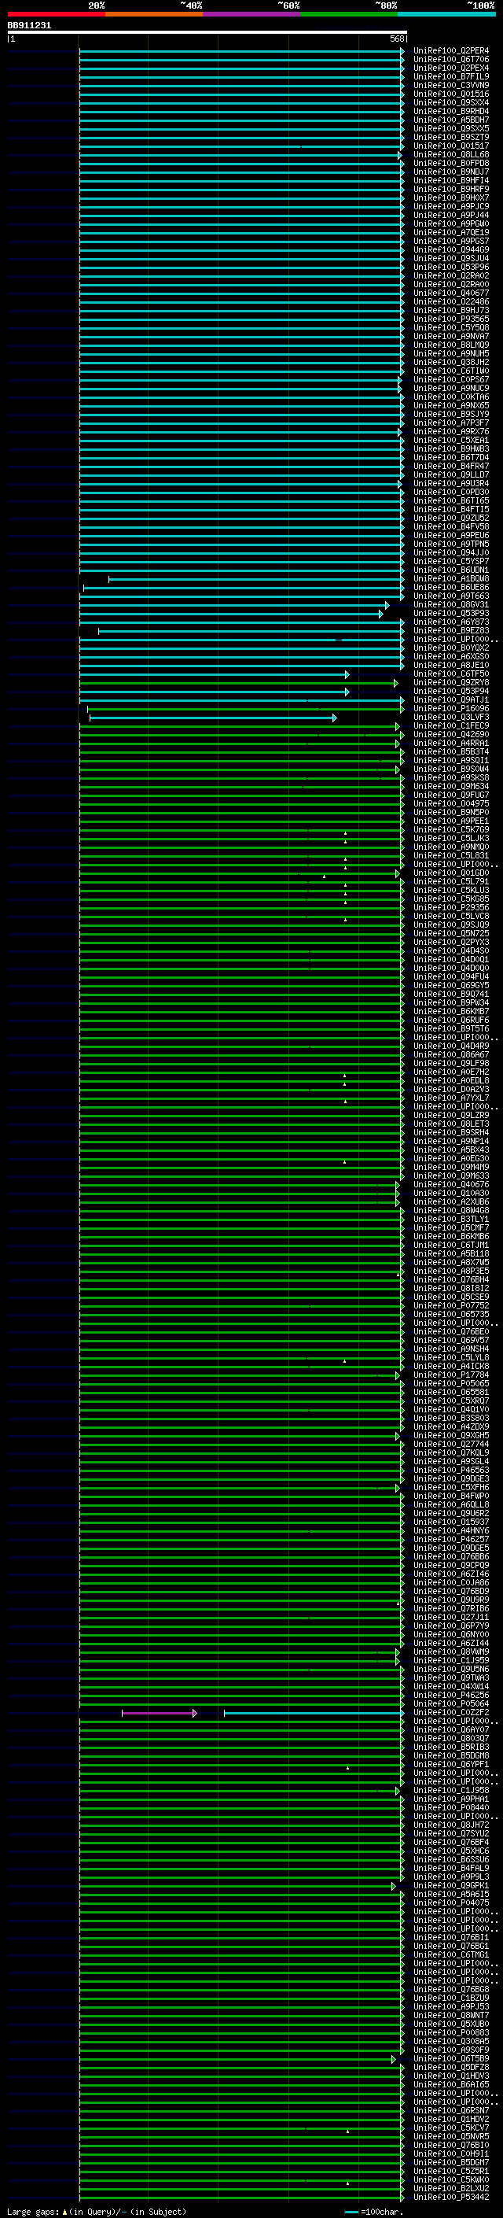Select hit label UniRef100_C5K7G9
503x2218 pixels.
click(x=451, y=830)
